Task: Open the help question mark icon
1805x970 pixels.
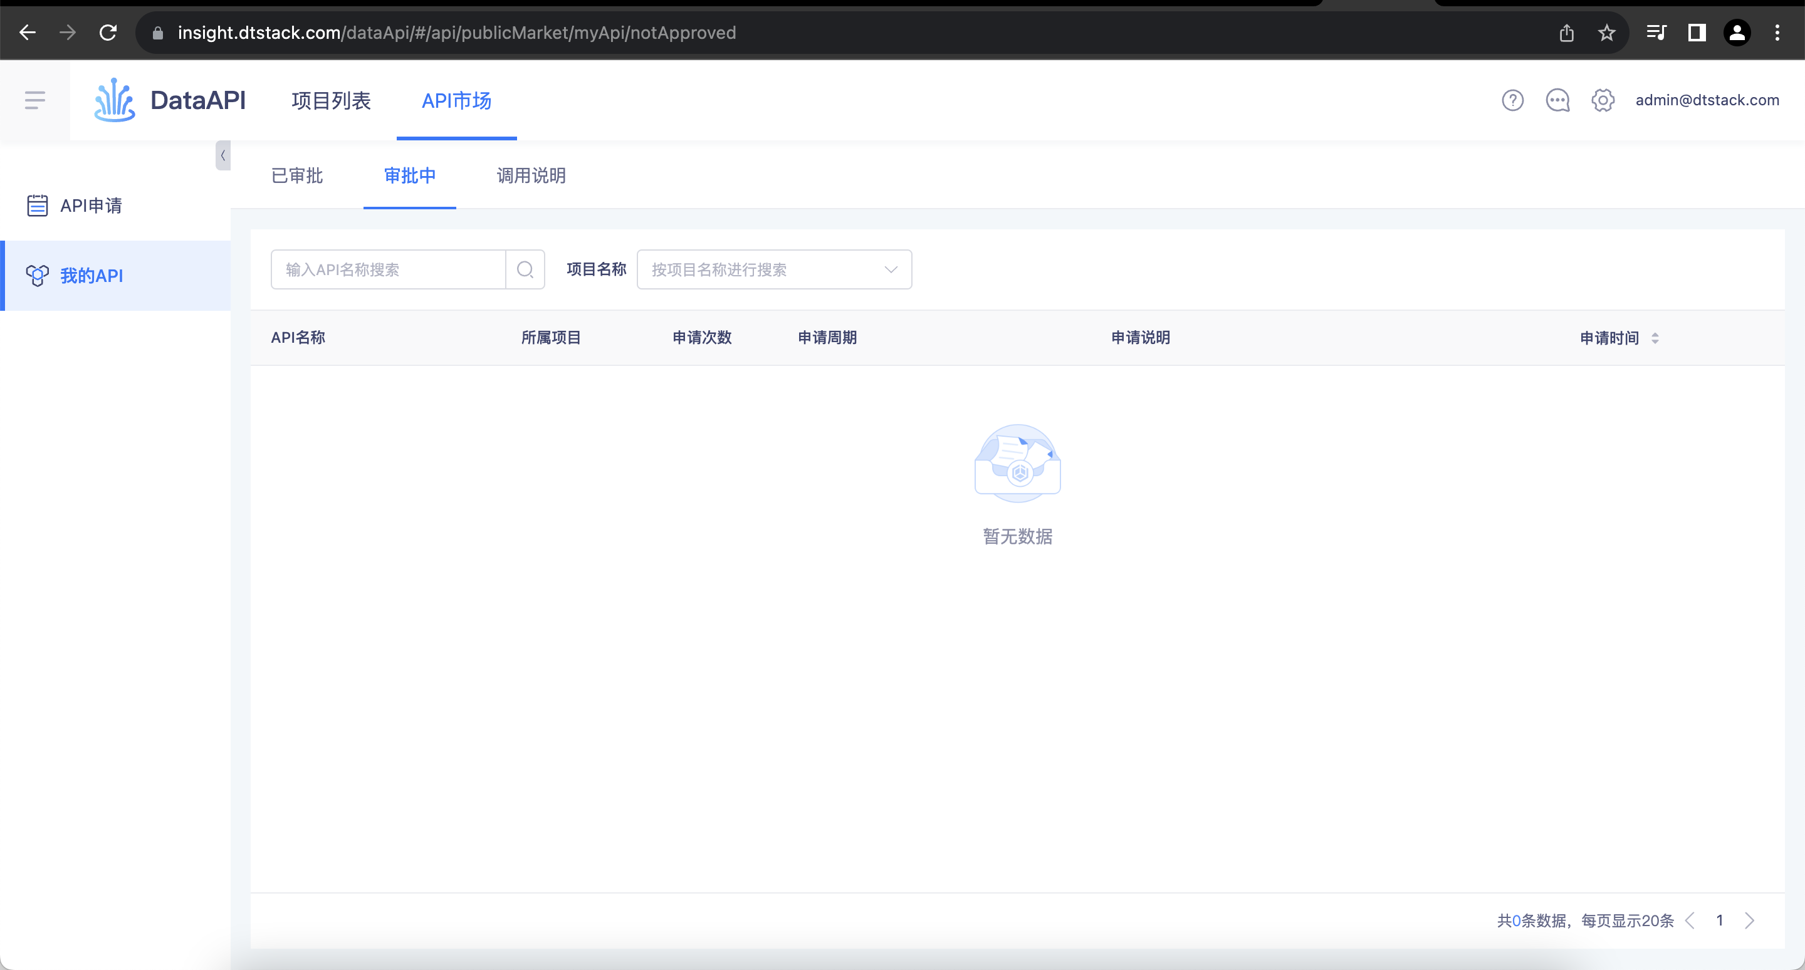Action: pos(1513,100)
